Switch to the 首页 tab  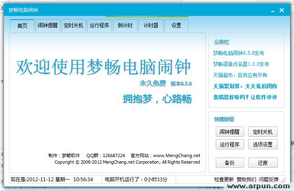22,25
